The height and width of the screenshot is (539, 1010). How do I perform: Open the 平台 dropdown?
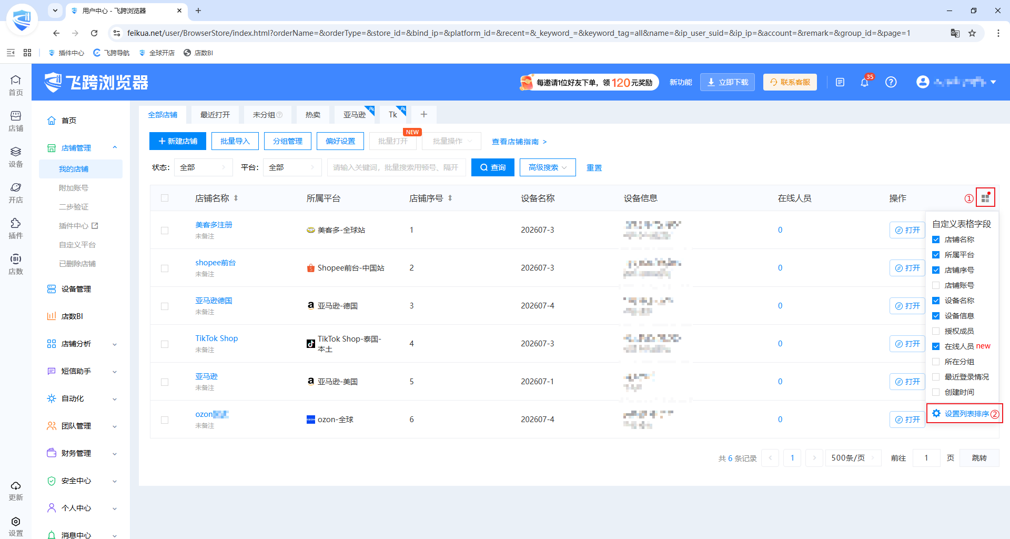tap(292, 167)
